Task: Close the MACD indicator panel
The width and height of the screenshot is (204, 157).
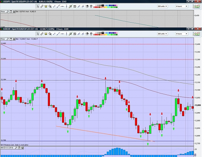Action: [22, 148]
